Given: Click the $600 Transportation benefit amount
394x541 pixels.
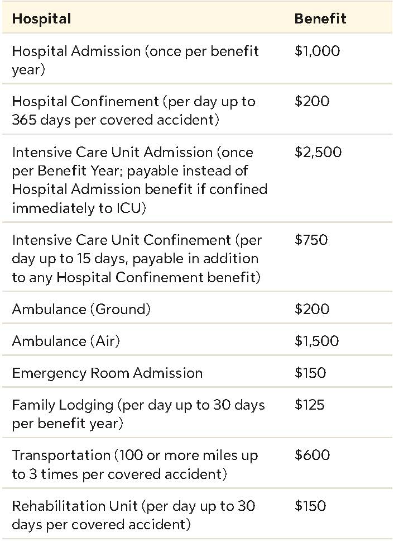Looking at the screenshot, I should (312, 455).
